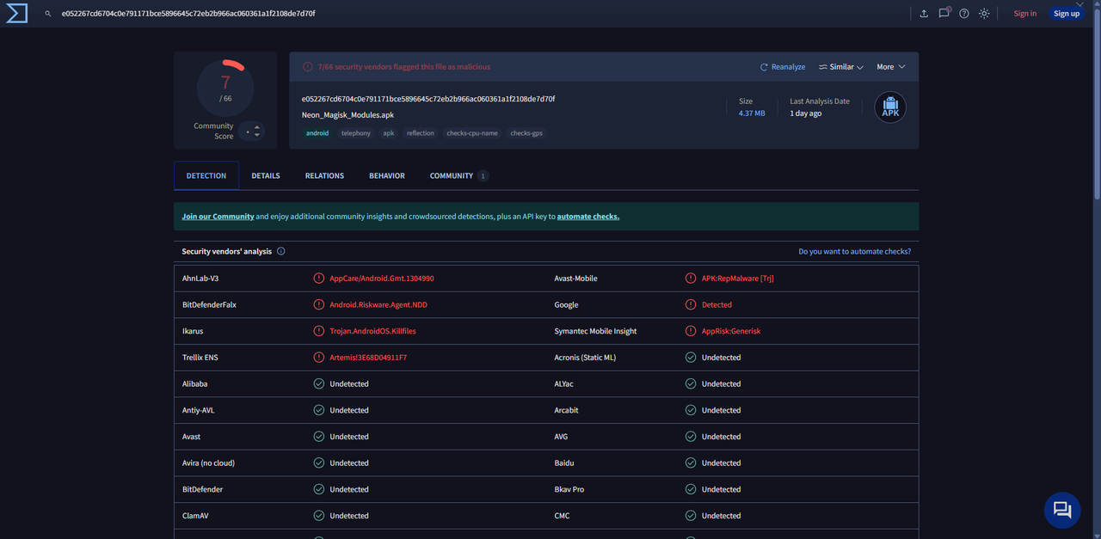This screenshot has height=539, width=1101.
Task: Click the search magnifier icon
Action: pyautogui.click(x=48, y=14)
